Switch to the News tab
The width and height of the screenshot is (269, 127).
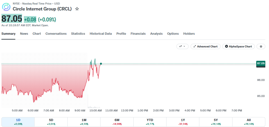point(24,34)
